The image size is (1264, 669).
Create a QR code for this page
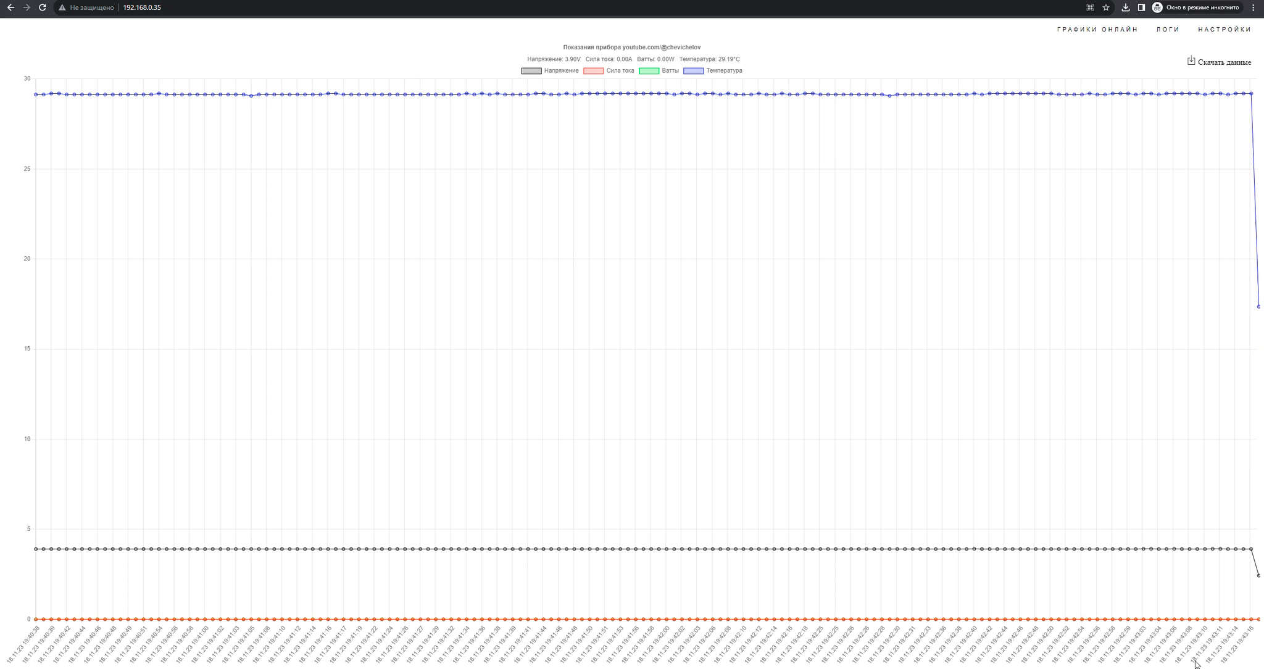1090,7
